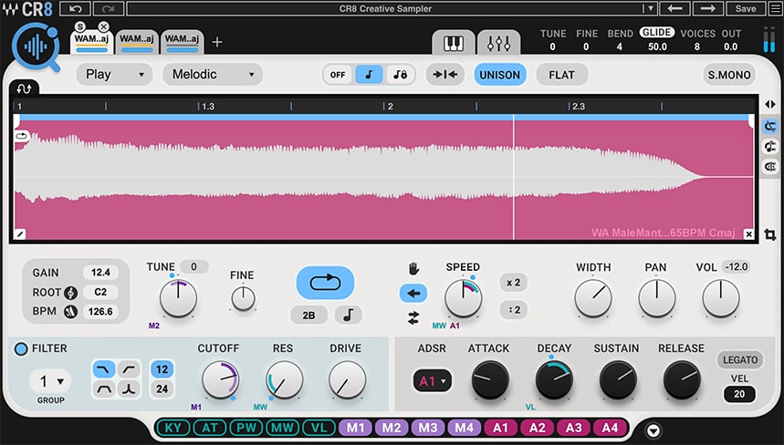784x445 pixels.
Task: Add a new sample layer tab
Action: 217,42
